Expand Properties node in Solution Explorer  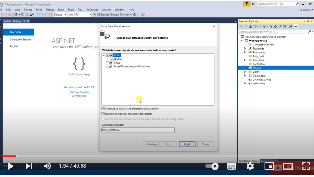coord(245,49)
